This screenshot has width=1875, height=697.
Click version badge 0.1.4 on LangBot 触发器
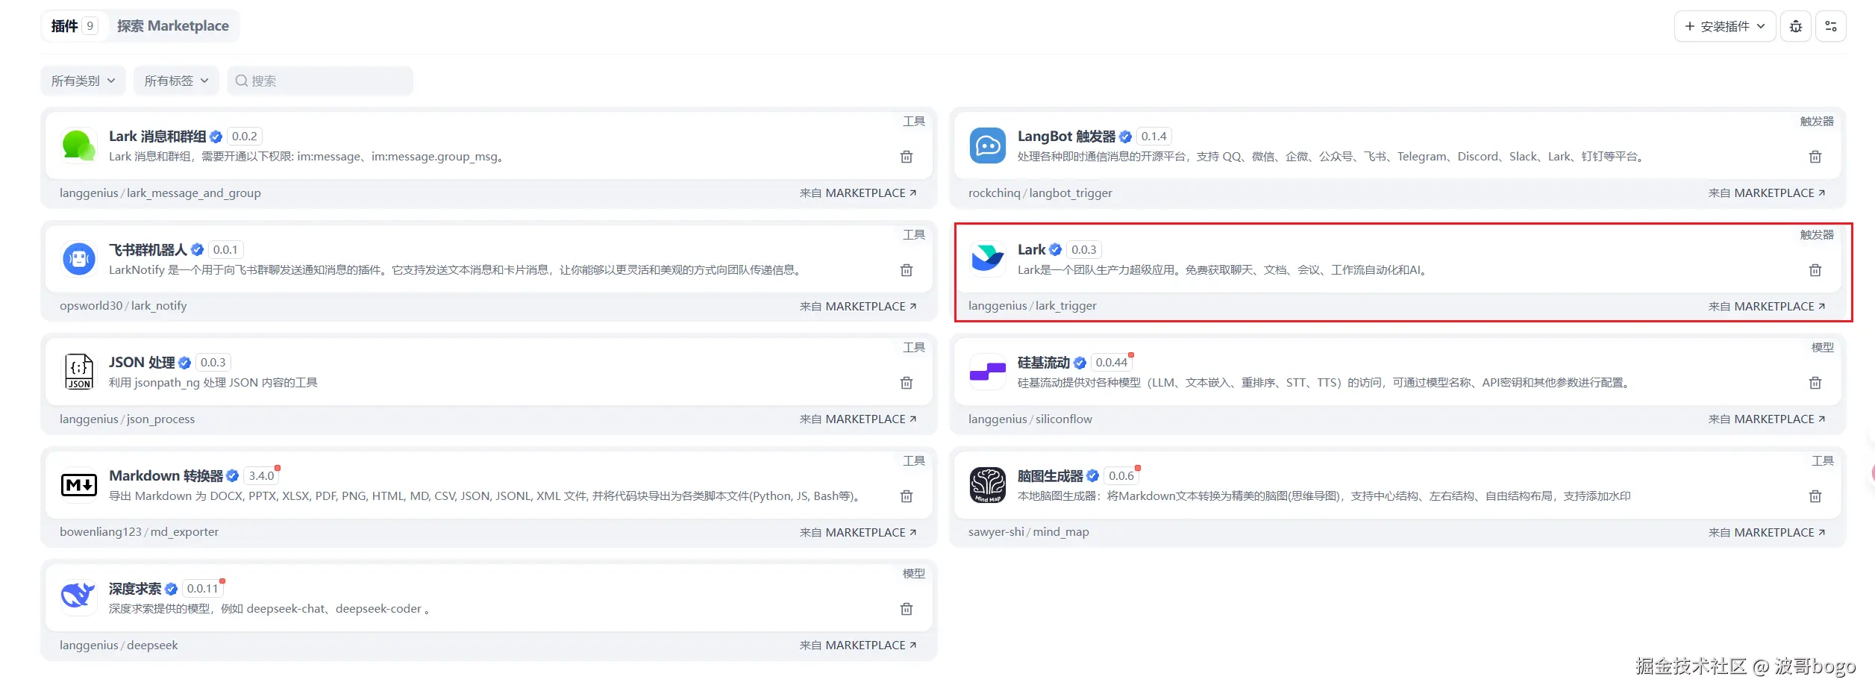(1154, 137)
